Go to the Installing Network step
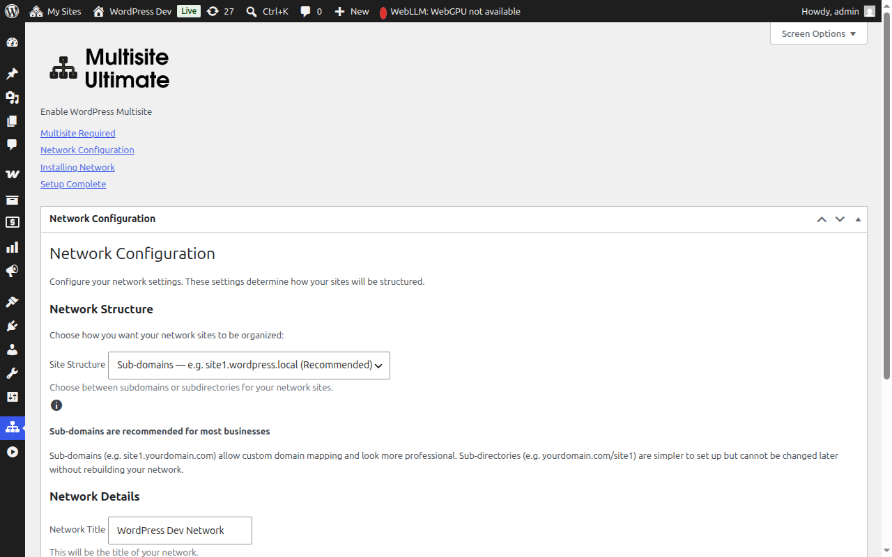 click(77, 167)
